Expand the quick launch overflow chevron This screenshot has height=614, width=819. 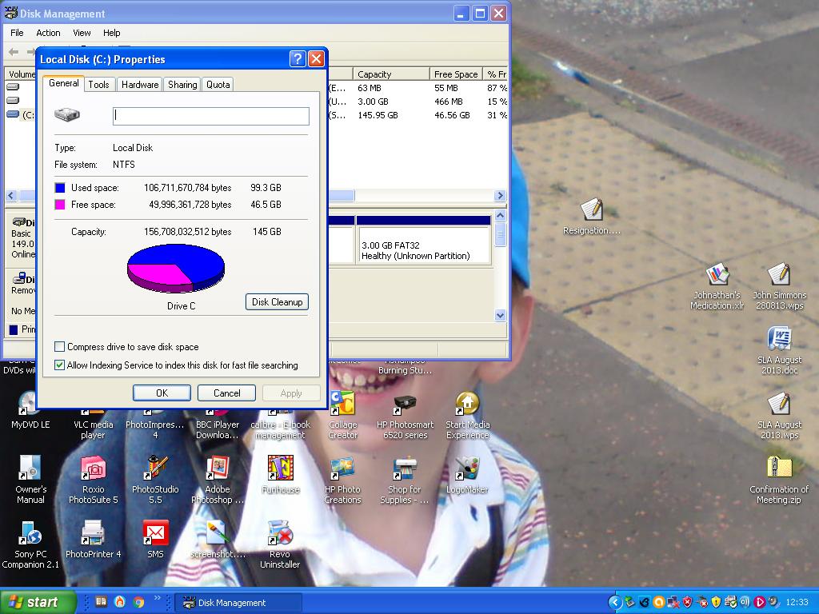coord(158,599)
